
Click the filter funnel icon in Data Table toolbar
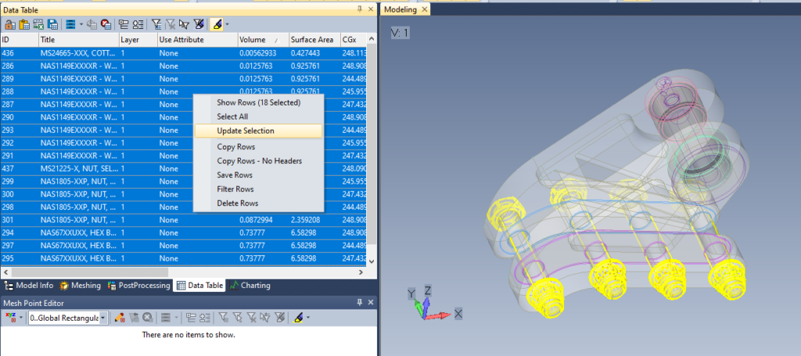point(156,24)
